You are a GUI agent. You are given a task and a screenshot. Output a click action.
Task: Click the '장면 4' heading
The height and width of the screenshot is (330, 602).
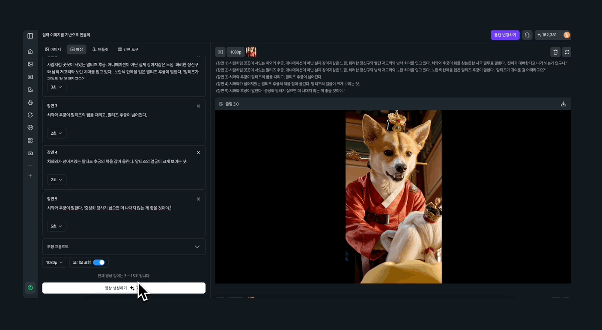[x=52, y=153]
